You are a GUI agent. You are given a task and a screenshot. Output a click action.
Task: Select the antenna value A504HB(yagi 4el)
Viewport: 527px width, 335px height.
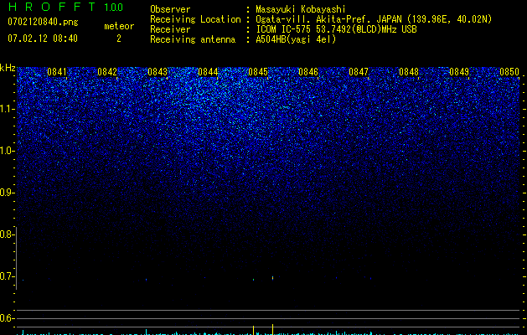tap(296, 39)
